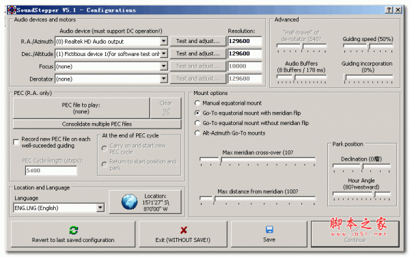
Task: Choose Carry on and start new PEC cycle
Action: (105, 148)
